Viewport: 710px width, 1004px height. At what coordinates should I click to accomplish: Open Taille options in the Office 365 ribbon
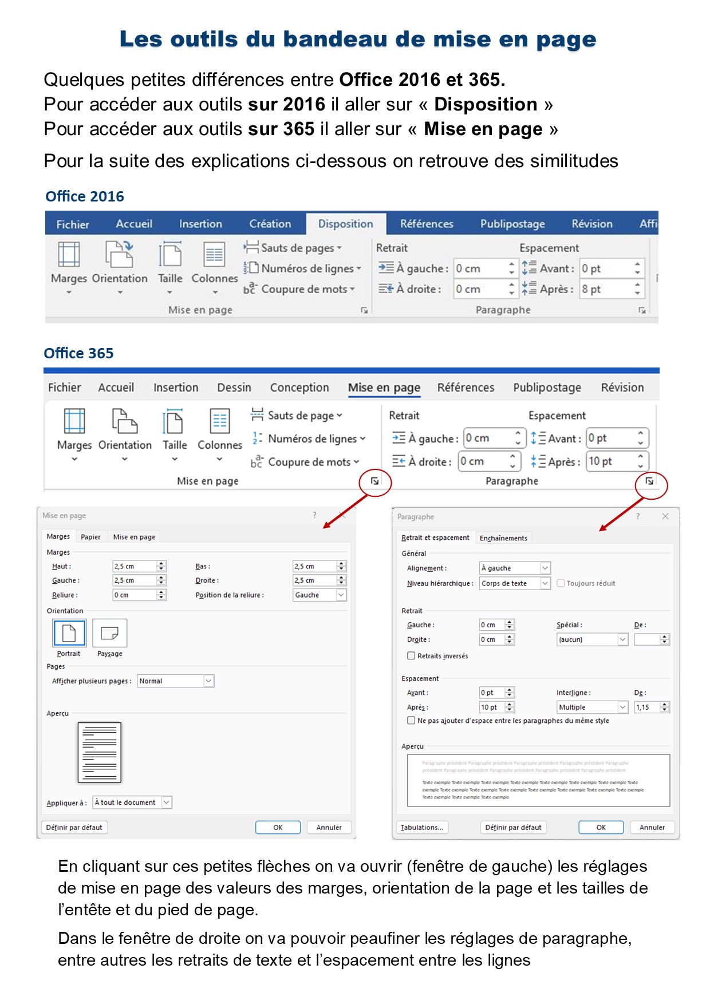click(x=175, y=434)
